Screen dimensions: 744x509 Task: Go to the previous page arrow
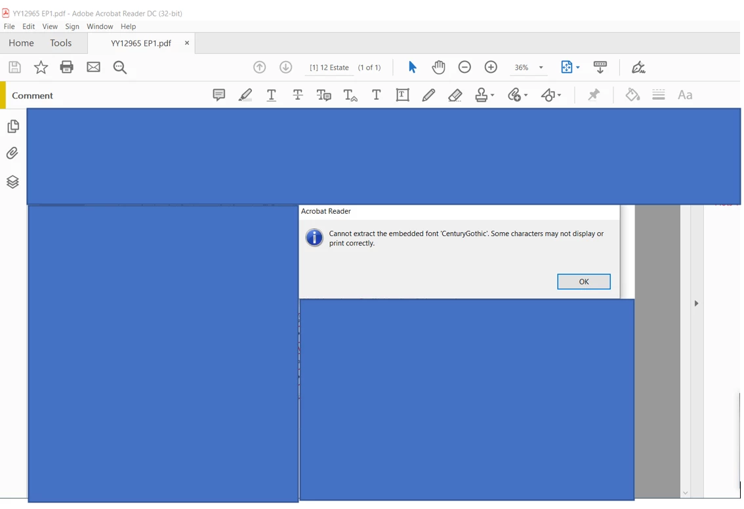(x=260, y=68)
